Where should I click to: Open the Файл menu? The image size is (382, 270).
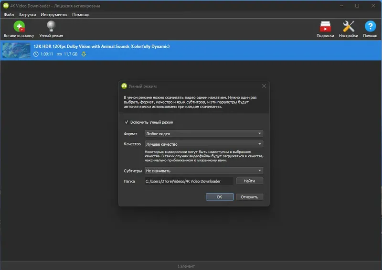(9, 15)
